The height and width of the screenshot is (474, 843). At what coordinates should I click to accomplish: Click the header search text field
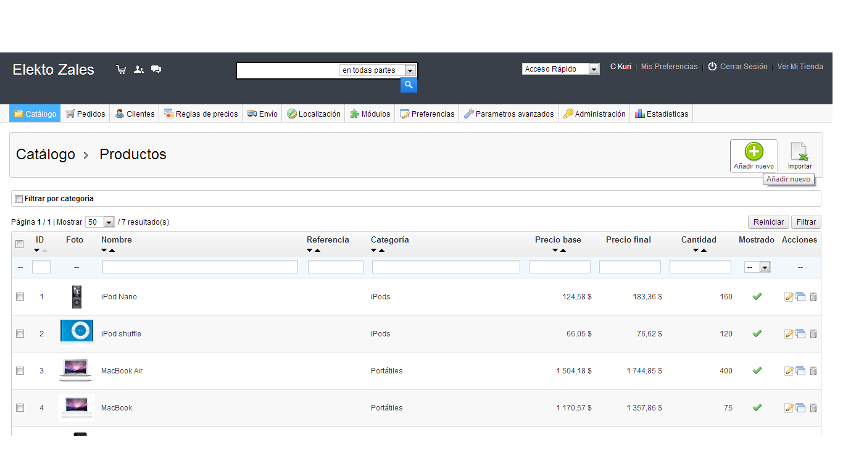click(288, 70)
